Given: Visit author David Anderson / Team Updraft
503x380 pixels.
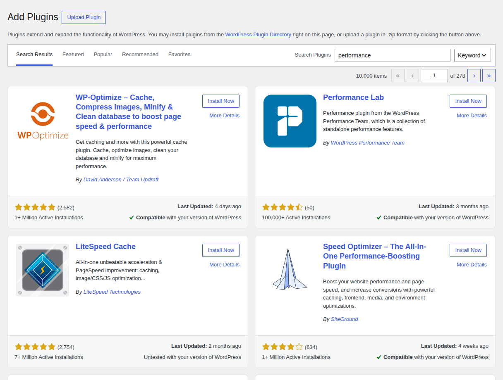Looking at the screenshot, I should (x=121, y=180).
